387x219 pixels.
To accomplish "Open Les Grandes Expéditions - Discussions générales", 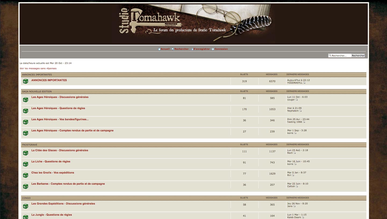I will pyautogui.click(x=63, y=204).
